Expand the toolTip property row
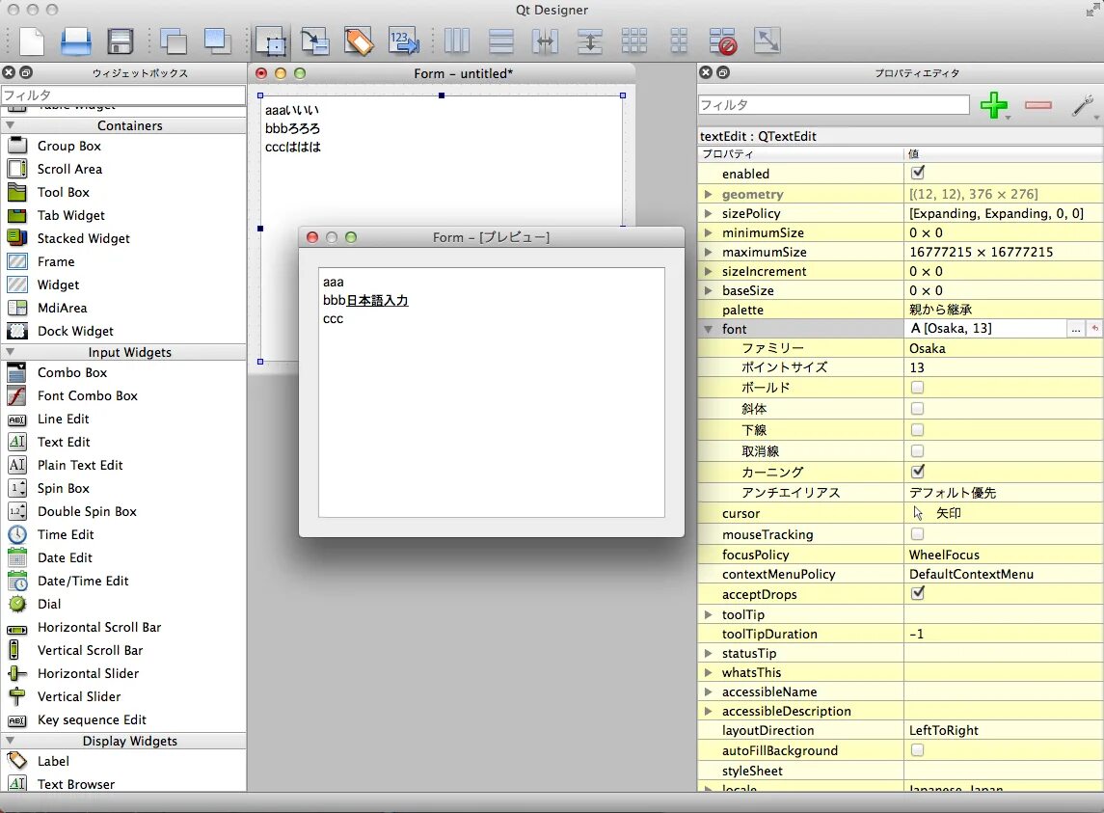The image size is (1104, 813). [709, 615]
